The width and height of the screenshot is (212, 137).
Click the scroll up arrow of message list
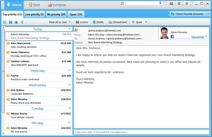(x=4, y=28)
